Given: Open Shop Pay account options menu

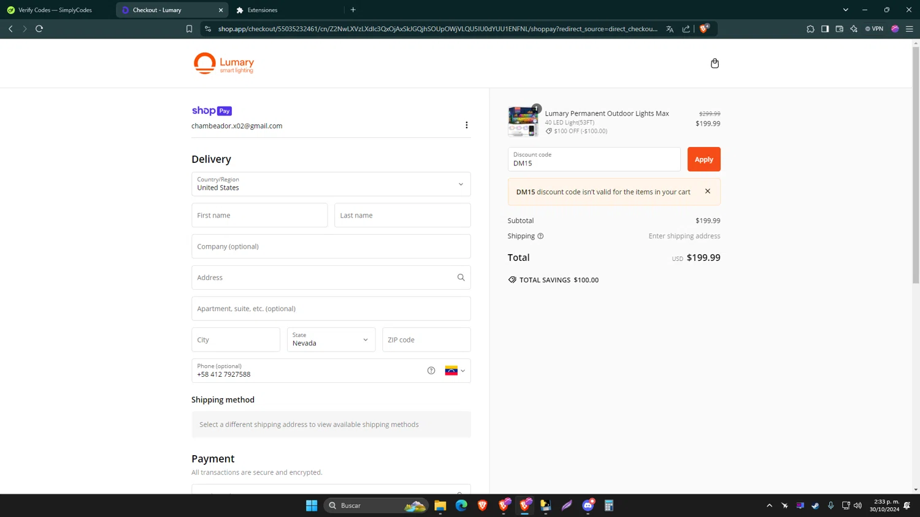Looking at the screenshot, I should pos(466,125).
